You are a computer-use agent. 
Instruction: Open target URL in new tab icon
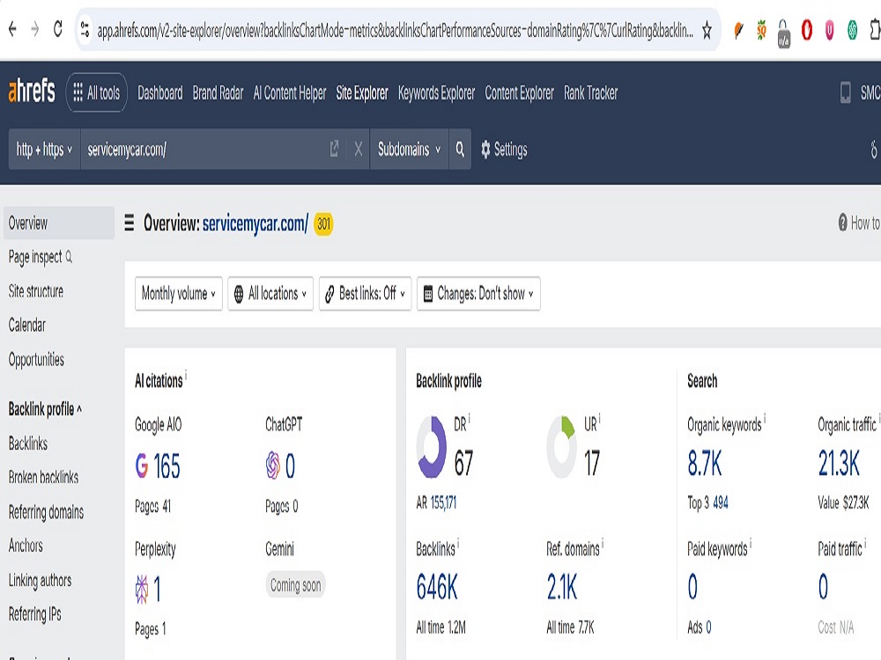click(x=334, y=149)
